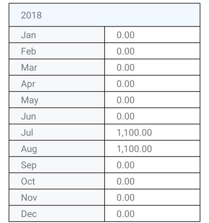Click the Jul month label
Viewport: 209px width, 223px height.
[x=27, y=132]
